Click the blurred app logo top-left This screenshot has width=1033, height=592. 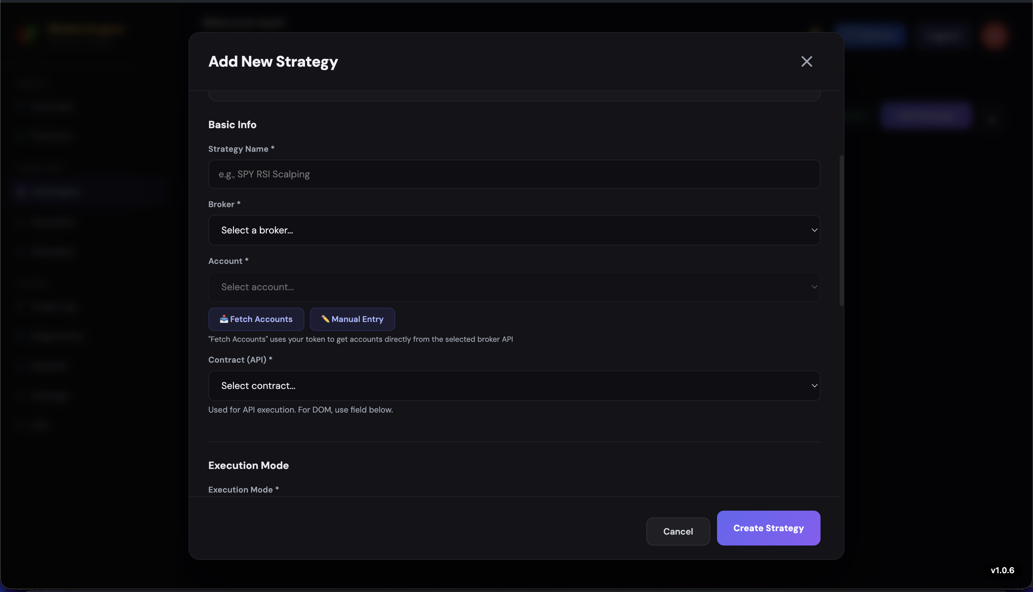[x=28, y=33]
